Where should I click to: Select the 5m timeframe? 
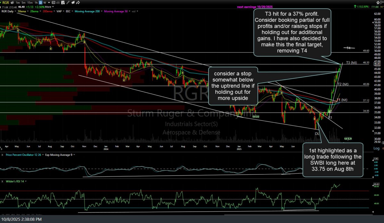[x=24, y=2]
